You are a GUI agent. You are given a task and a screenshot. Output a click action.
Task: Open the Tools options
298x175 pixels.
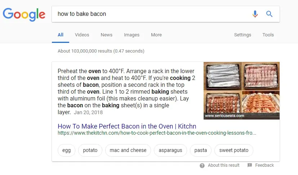tap(268, 35)
